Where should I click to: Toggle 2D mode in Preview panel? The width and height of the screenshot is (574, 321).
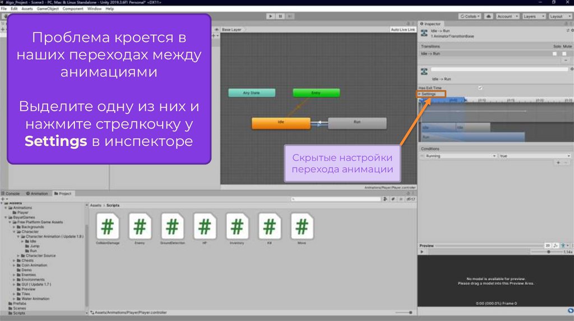tap(548, 246)
